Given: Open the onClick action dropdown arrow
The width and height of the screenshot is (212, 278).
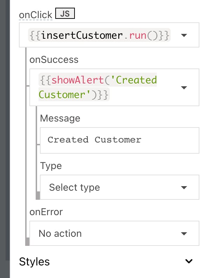Looking at the screenshot, I should (x=184, y=35).
